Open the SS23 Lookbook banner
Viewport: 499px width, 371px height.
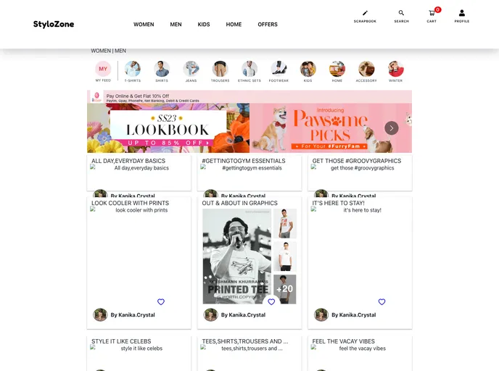pyautogui.click(x=168, y=128)
